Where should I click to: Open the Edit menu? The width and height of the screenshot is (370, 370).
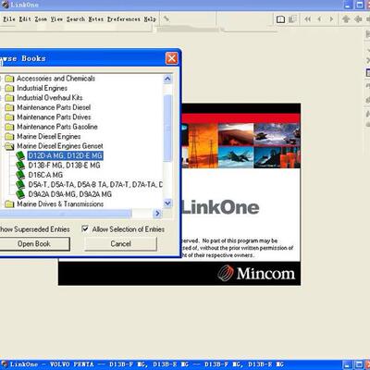coord(25,19)
